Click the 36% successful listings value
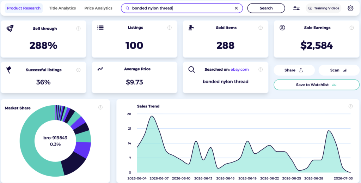Image resolution: width=361 pixels, height=183 pixels. (x=43, y=82)
